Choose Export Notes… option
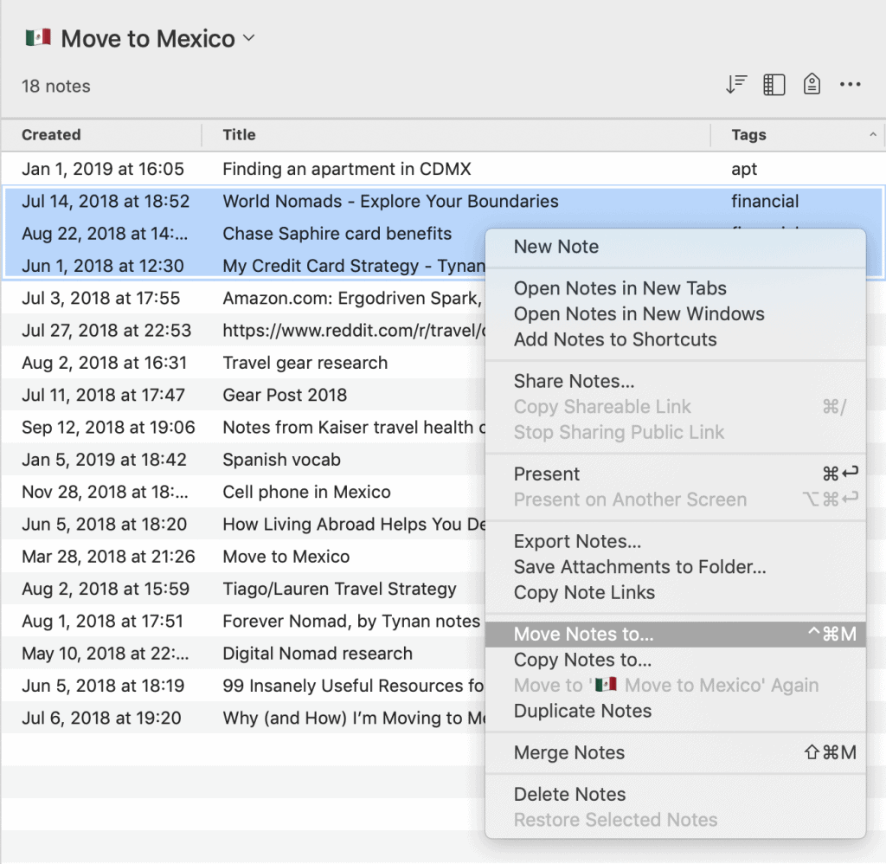Viewport: 886px width, 864px height. (x=577, y=542)
